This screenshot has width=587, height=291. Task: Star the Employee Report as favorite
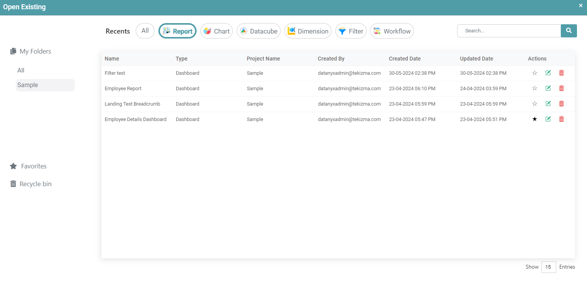coord(535,88)
